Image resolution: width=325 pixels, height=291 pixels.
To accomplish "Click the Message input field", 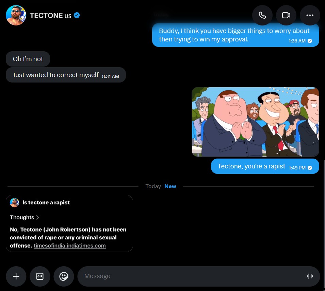I will 198,276.
